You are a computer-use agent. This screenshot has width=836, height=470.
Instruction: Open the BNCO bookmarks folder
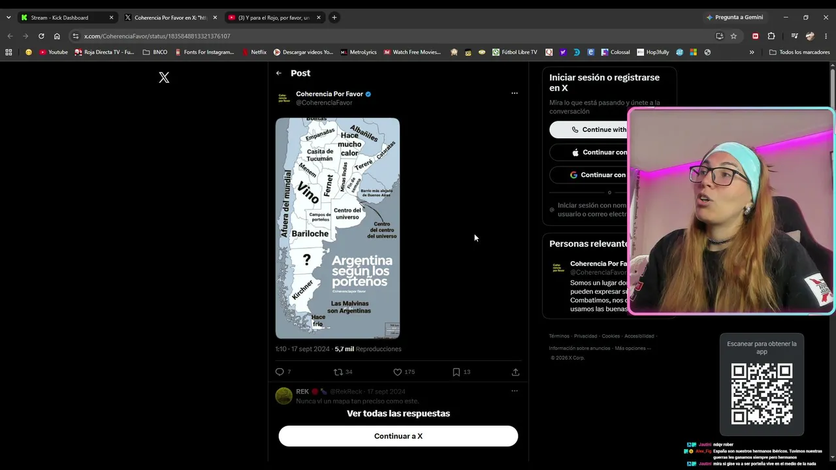(155, 52)
